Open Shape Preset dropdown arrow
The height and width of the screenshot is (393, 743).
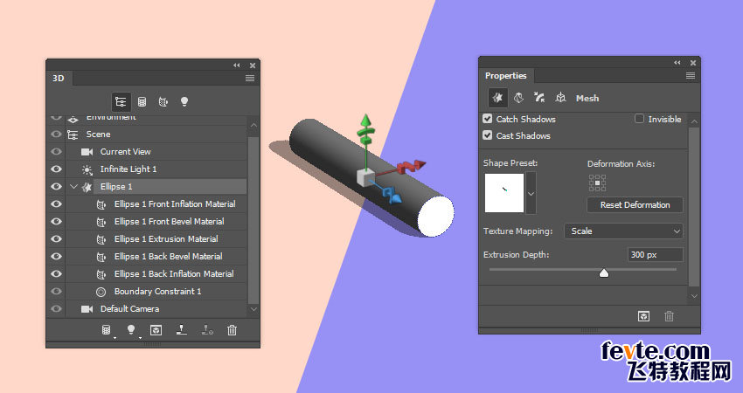coord(531,193)
